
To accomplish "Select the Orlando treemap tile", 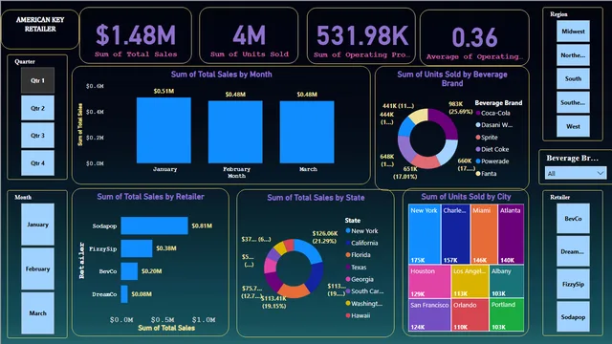I will pos(470,315).
